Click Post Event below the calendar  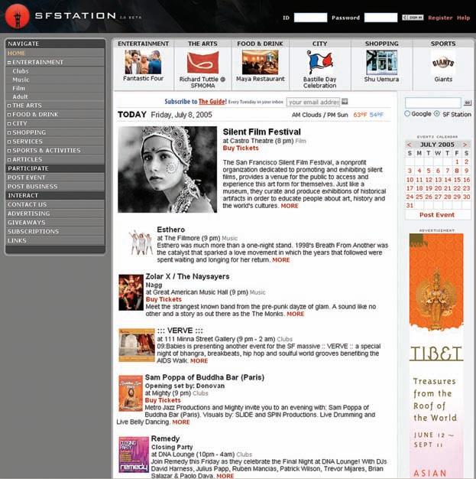pos(437,215)
